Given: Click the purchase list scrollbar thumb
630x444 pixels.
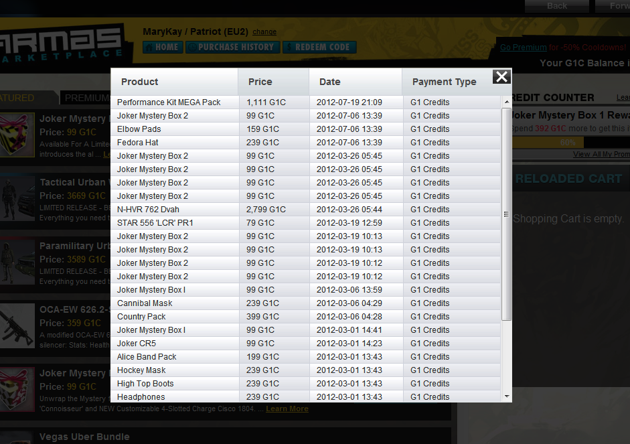Looking at the screenshot, I should pos(506,214).
